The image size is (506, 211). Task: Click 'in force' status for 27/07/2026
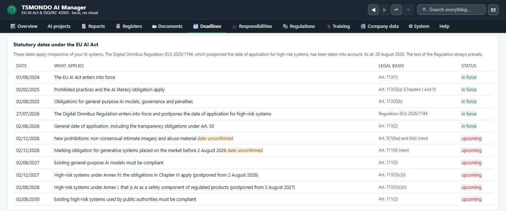(x=469, y=114)
